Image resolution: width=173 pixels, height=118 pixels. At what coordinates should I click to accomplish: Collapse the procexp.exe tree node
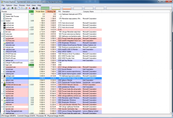[2, 82]
